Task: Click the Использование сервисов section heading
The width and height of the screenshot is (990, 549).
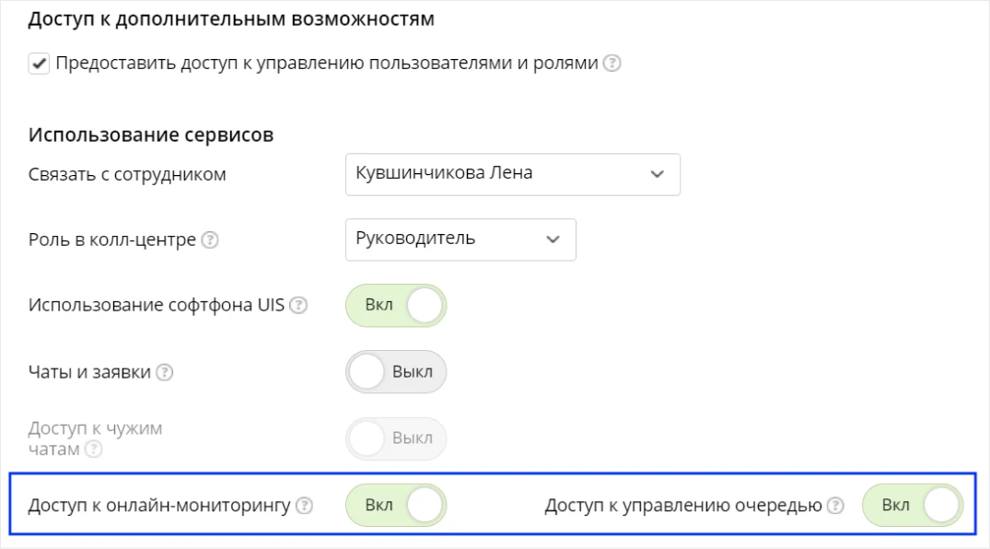Action: pos(151,134)
